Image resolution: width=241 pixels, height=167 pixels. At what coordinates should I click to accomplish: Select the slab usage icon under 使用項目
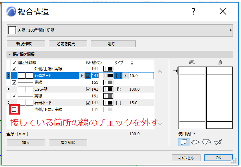(x=195, y=142)
